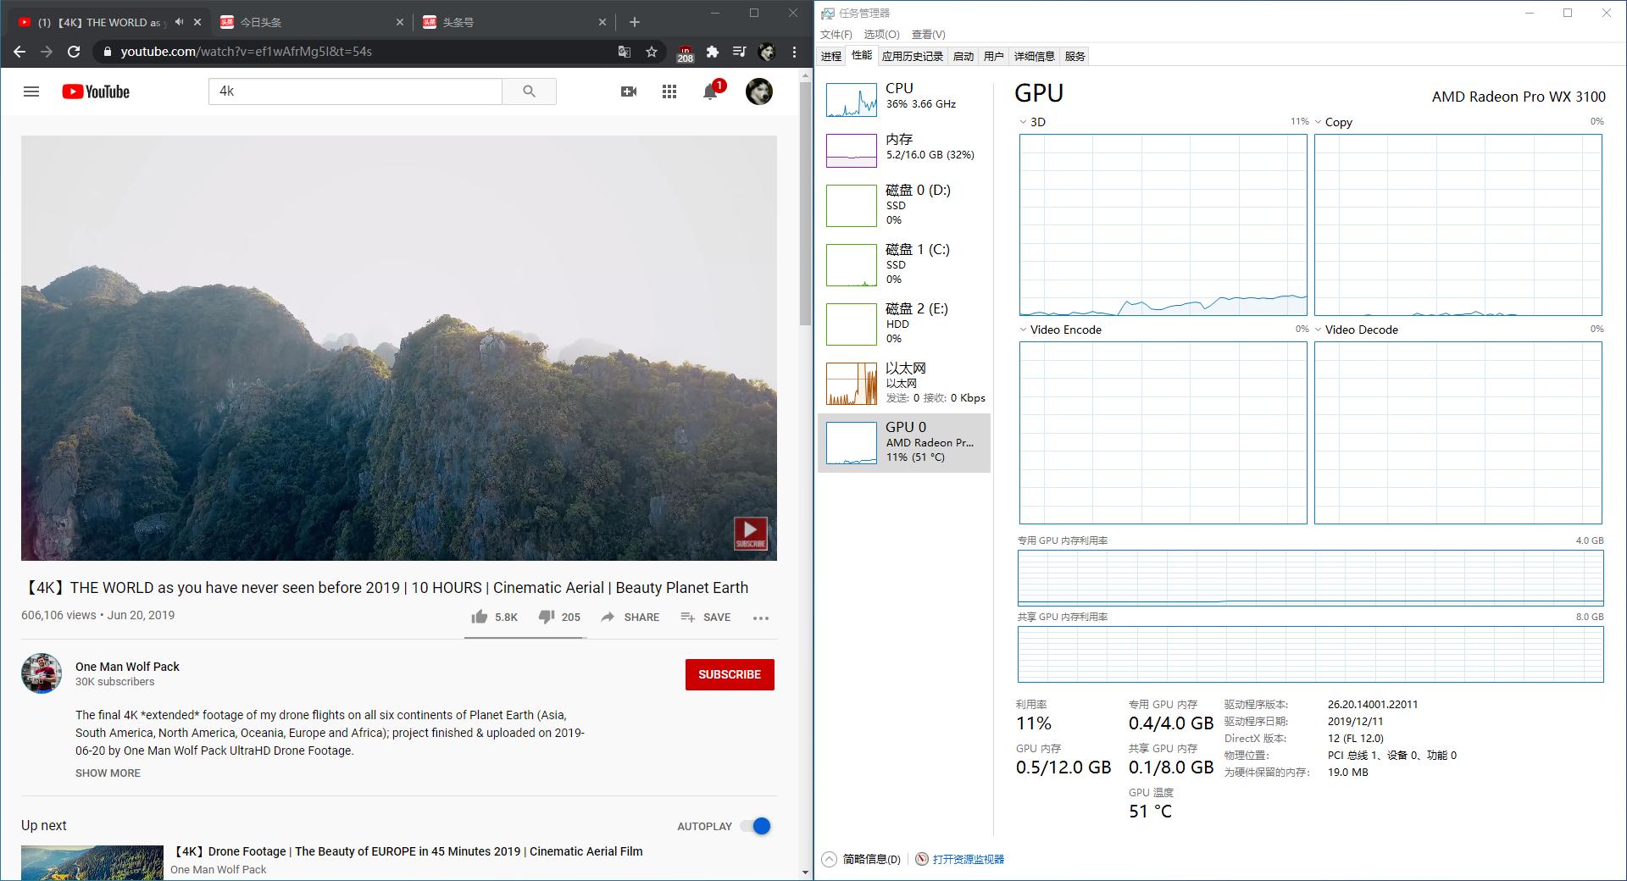Click the bookmark star in the address bar
Viewport: 1627px width, 881px height.
click(x=652, y=52)
